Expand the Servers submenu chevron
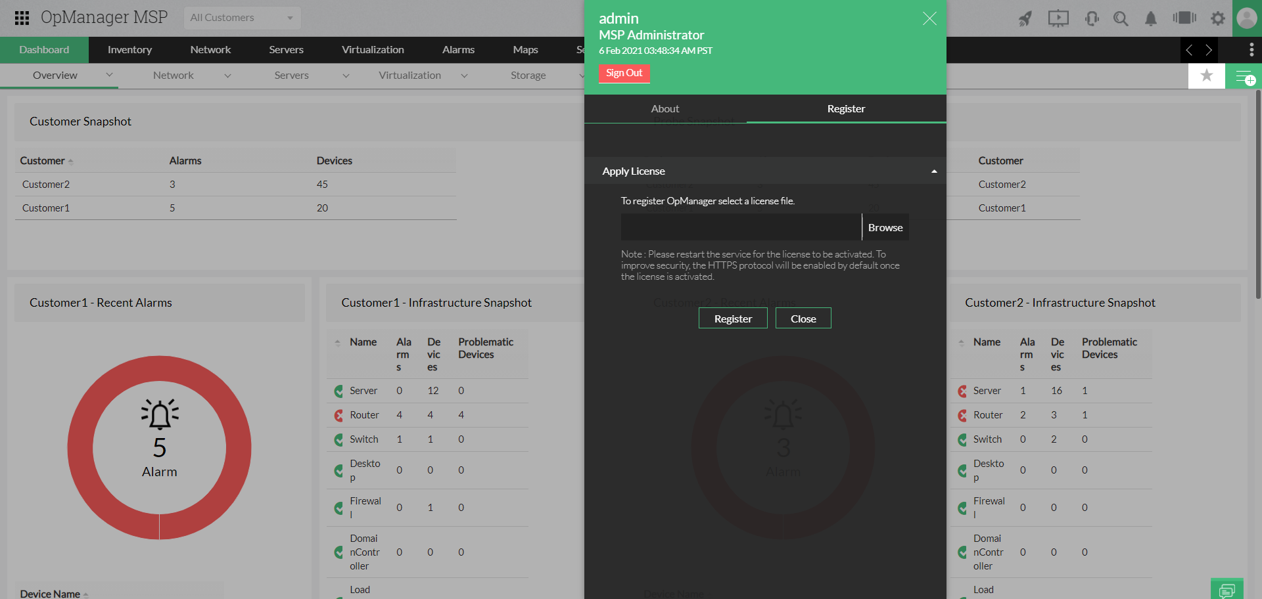This screenshot has width=1262, height=599. tap(346, 76)
